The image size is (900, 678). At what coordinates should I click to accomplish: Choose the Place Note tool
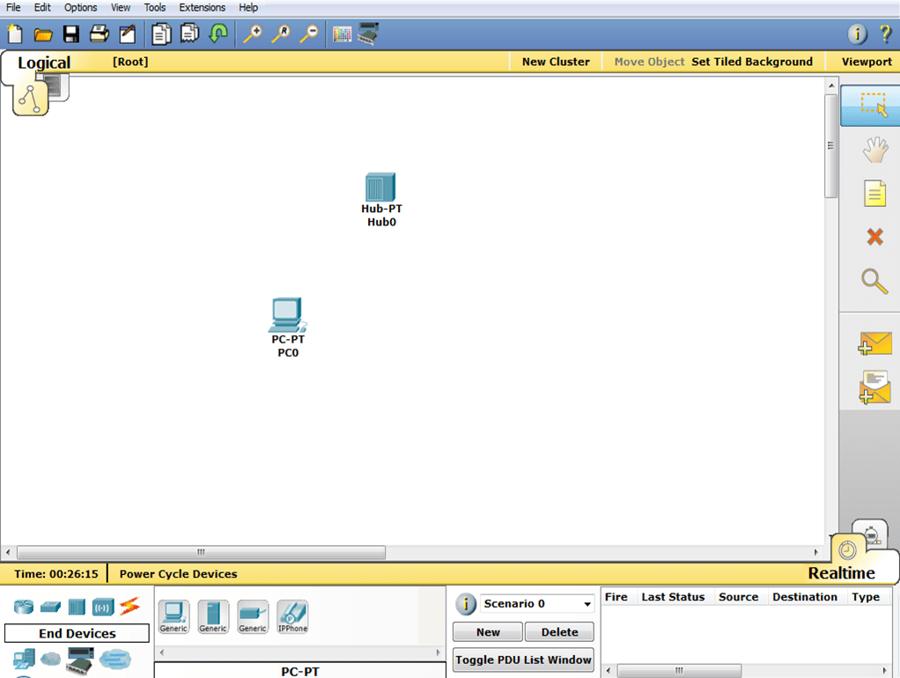click(874, 194)
